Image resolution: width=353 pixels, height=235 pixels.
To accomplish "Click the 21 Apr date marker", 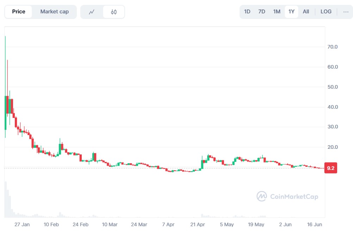I will tap(198, 224).
